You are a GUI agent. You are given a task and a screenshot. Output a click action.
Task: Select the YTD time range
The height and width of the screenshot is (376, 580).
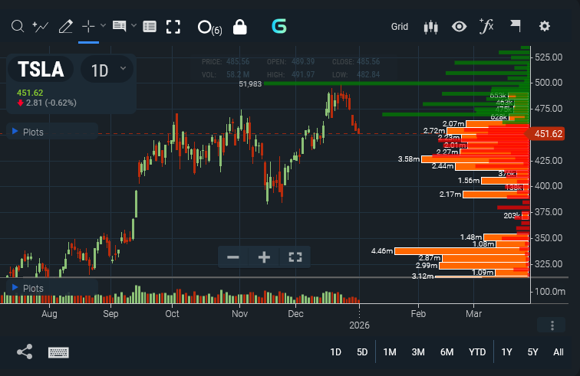tap(477, 352)
